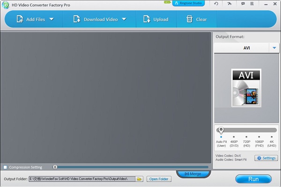The image size is (281, 187).
Task: Browse output folder with folder icon
Action: (x=139, y=179)
